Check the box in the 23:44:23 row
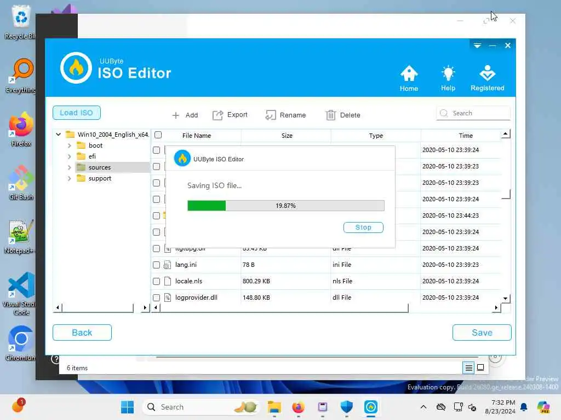Screen dimensions: 561x420 [156, 215]
